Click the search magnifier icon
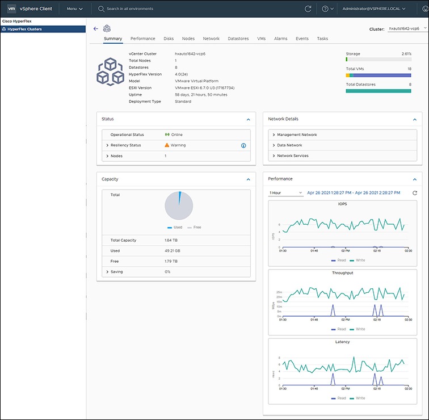 point(101,9)
